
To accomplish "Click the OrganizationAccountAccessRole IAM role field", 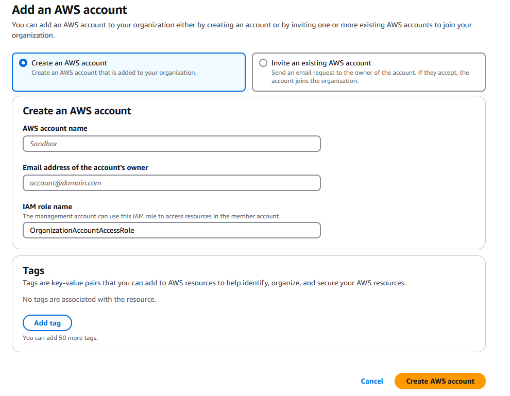I will pos(172,230).
